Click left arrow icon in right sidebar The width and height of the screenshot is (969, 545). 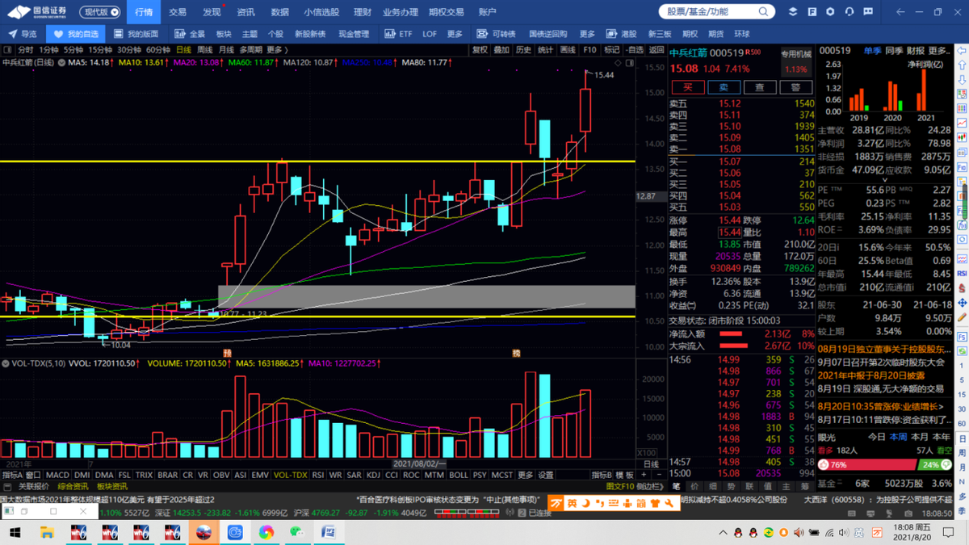[962, 51]
